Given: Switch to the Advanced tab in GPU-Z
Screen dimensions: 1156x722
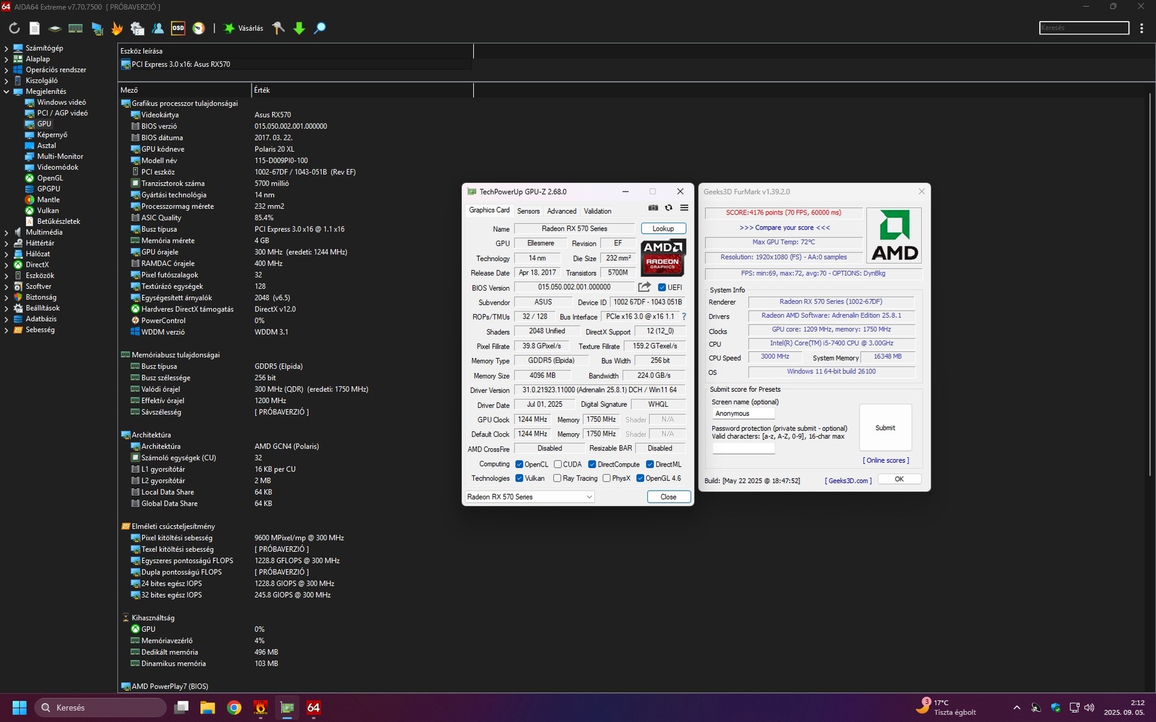Looking at the screenshot, I should point(562,211).
